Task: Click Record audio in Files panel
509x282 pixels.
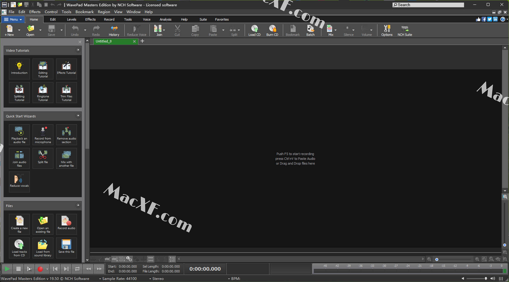Action: pos(67,224)
